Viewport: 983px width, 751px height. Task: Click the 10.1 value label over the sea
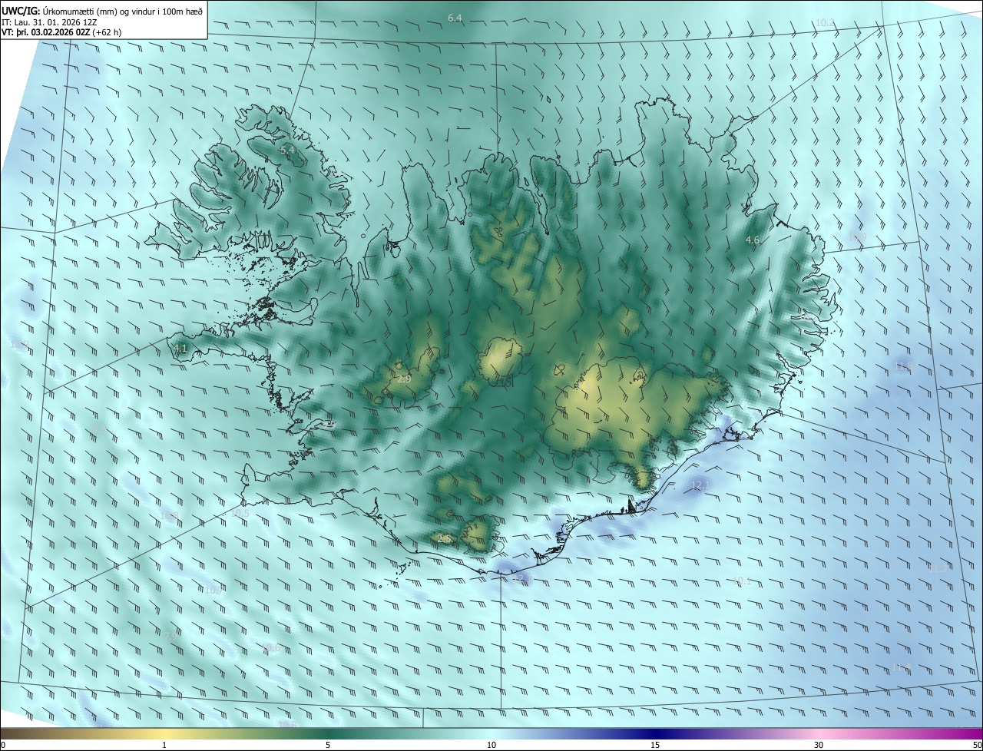(742, 581)
